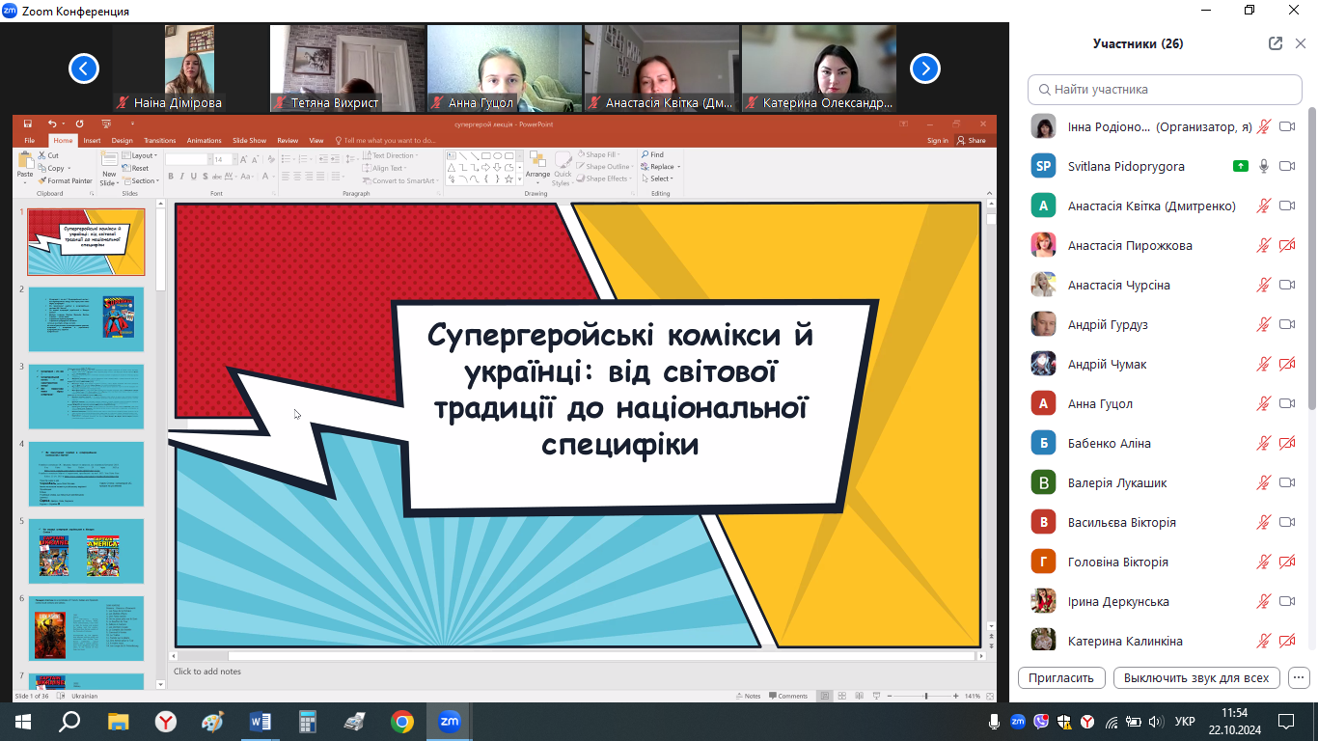The width and height of the screenshot is (1318, 741).
Task: Open Zoom from the Windows taskbar
Action: pyautogui.click(x=450, y=721)
